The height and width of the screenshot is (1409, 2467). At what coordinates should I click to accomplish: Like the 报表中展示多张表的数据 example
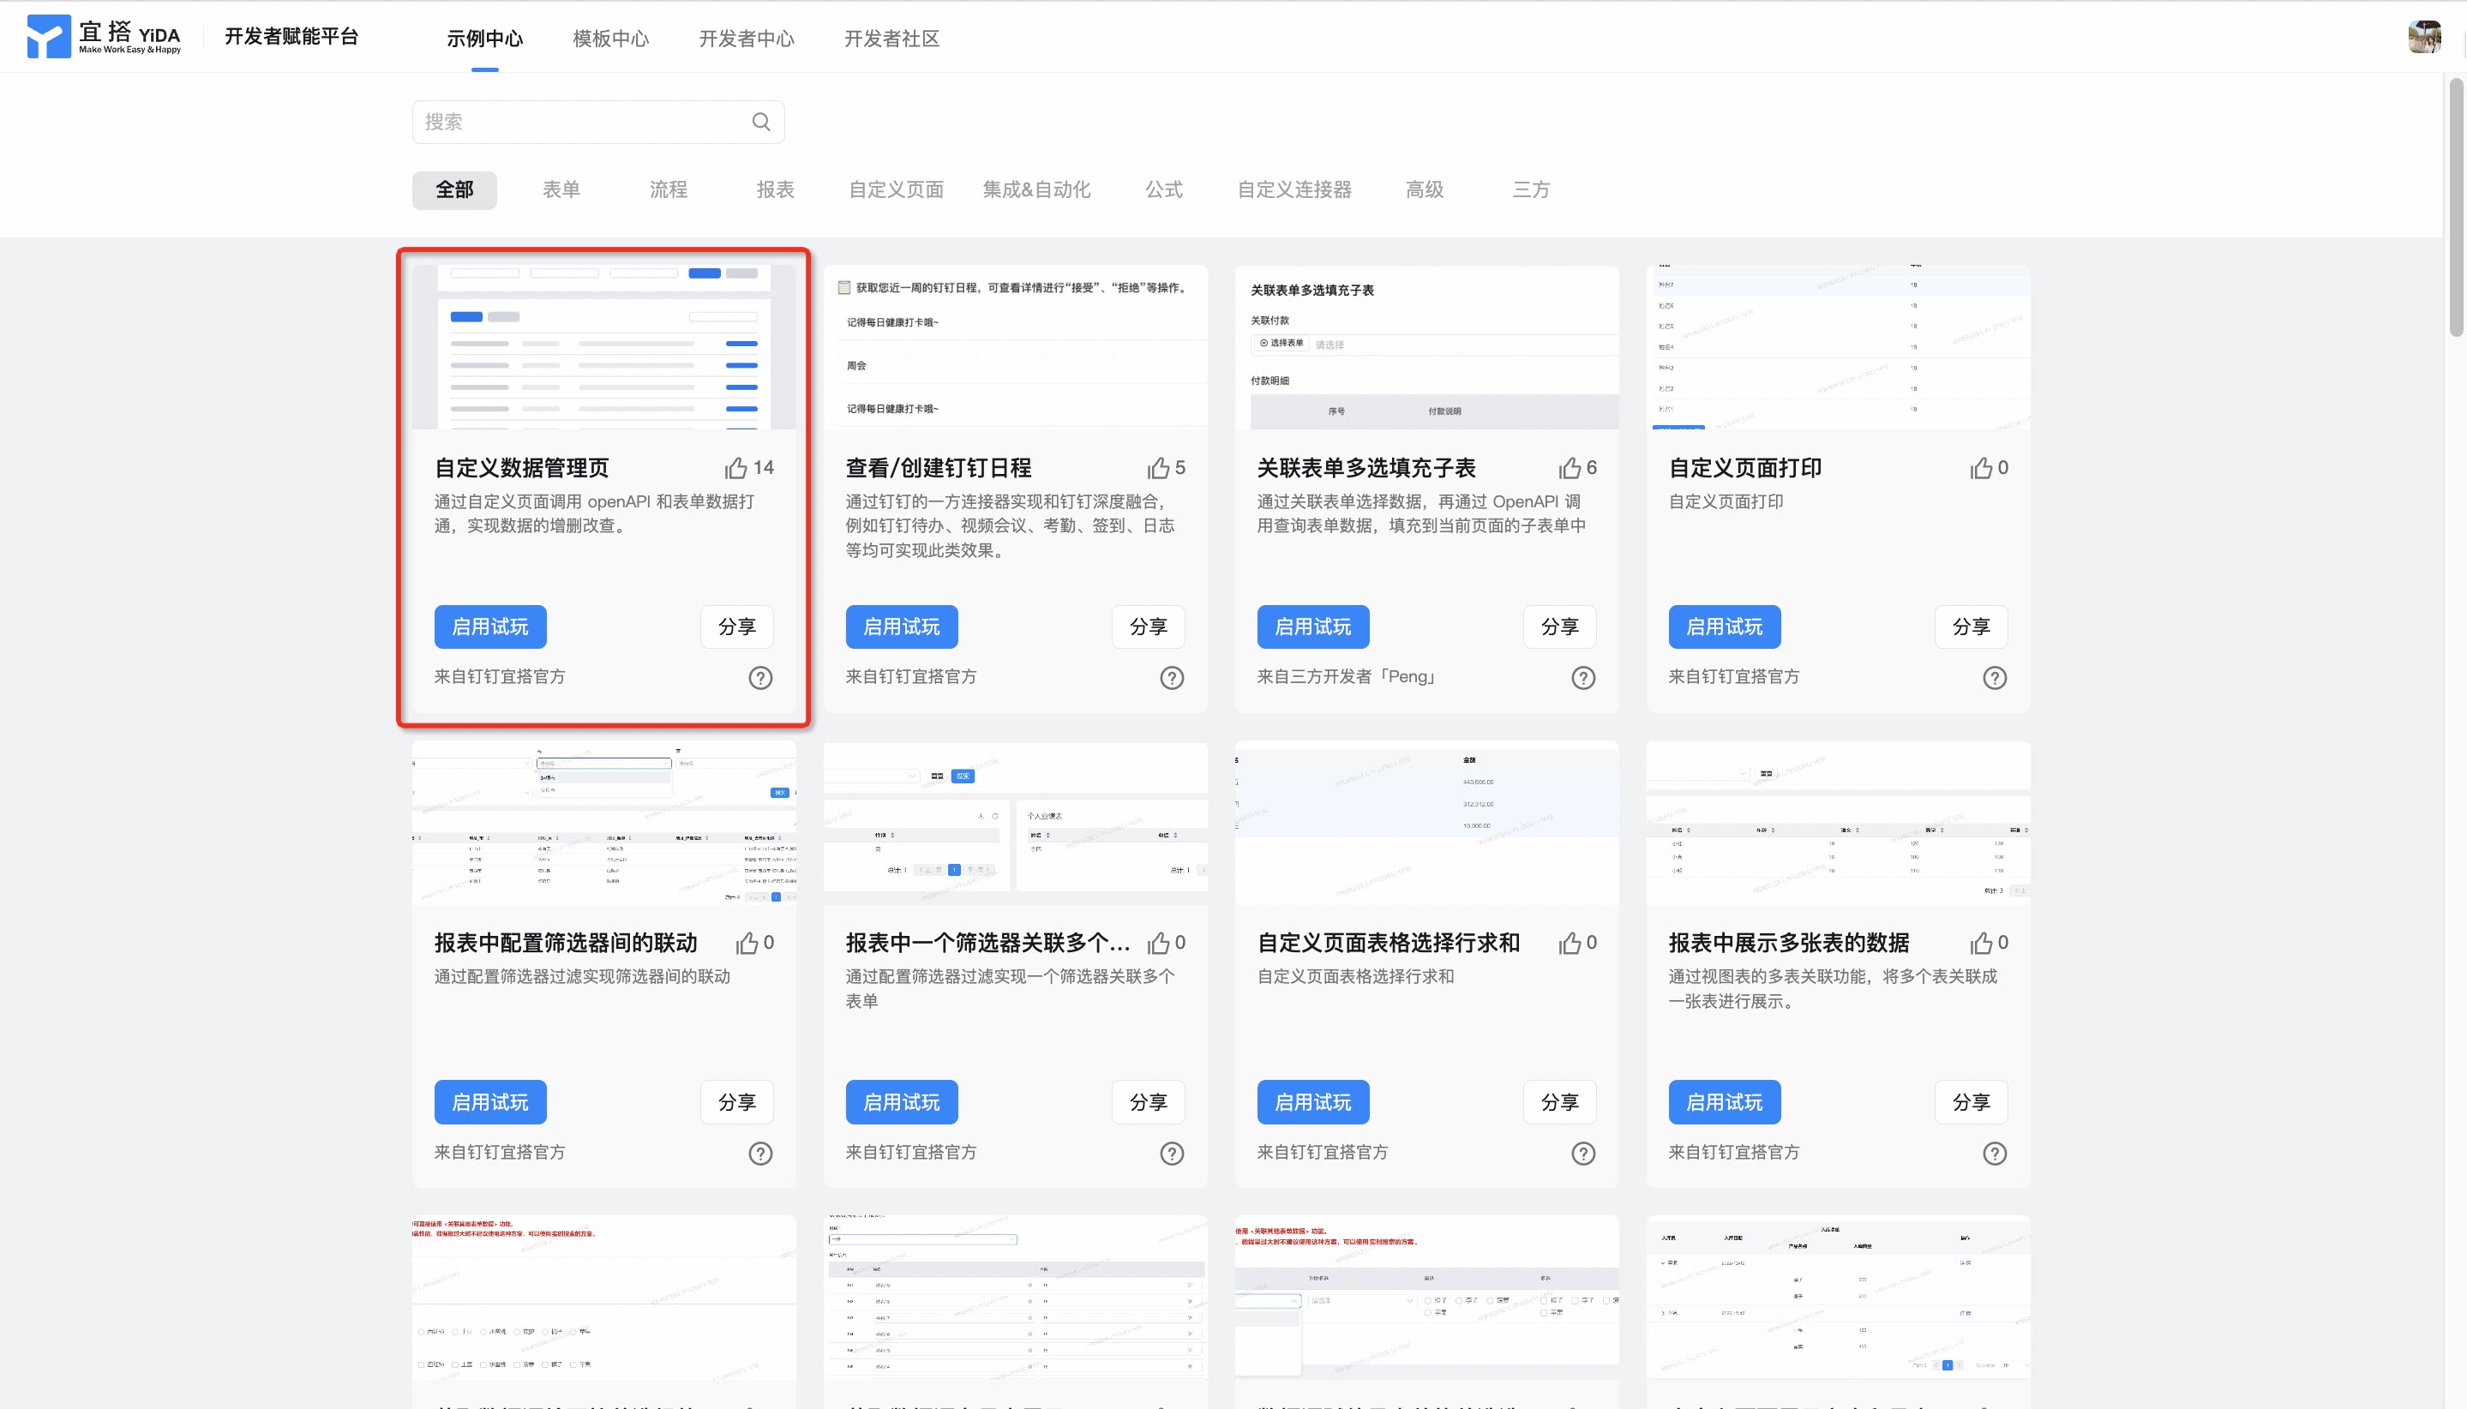[1981, 944]
